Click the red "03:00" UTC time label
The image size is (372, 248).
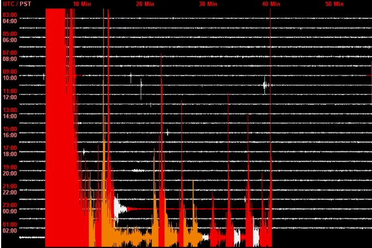(x=10, y=15)
